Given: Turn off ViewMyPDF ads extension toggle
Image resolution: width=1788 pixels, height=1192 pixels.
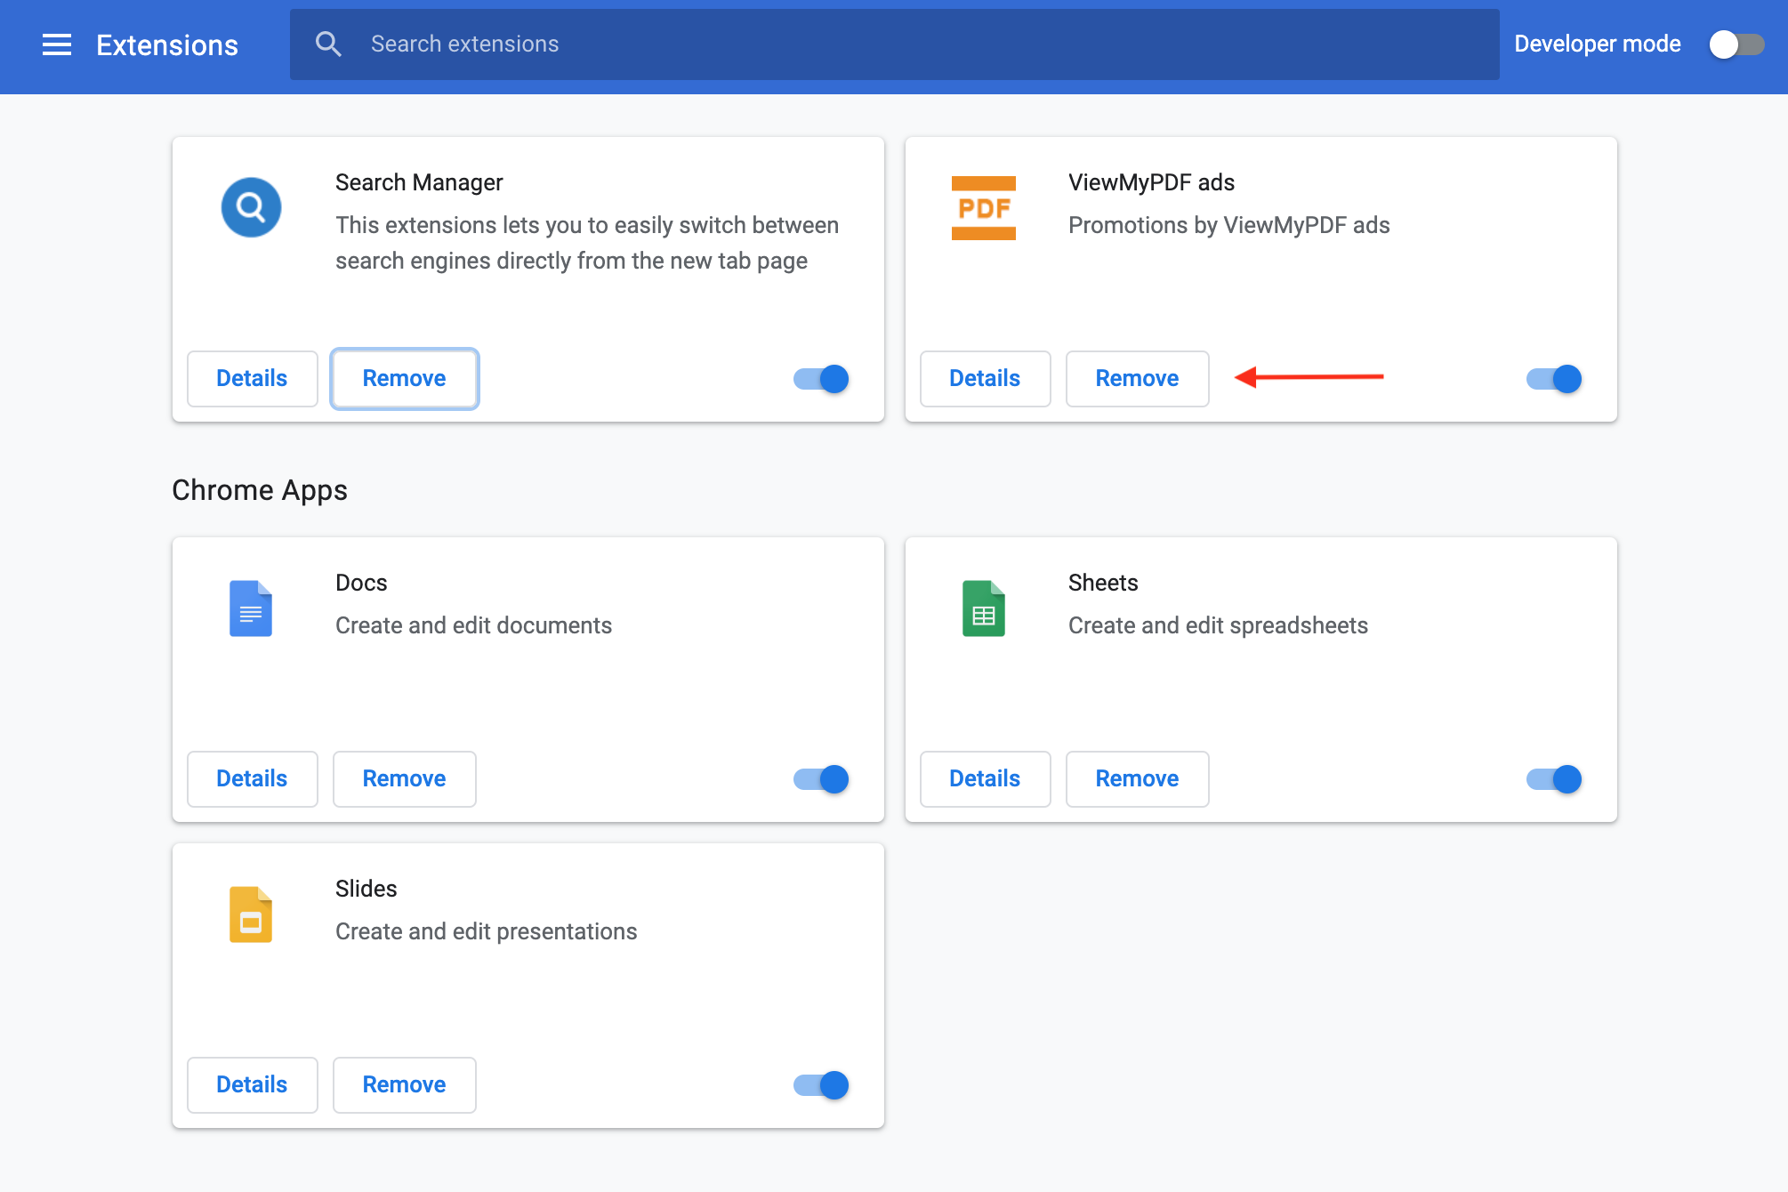Looking at the screenshot, I should 1554,379.
